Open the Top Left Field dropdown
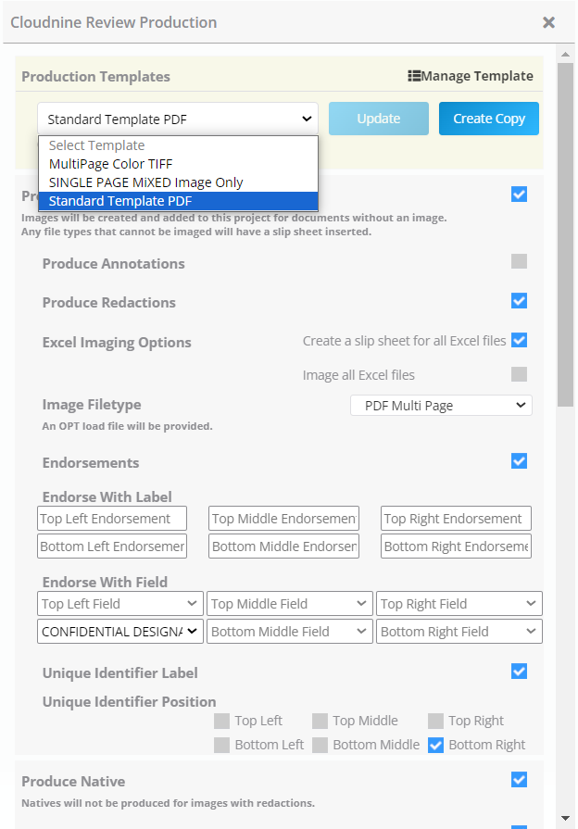Image resolution: width=578 pixels, height=829 pixels. (x=119, y=603)
